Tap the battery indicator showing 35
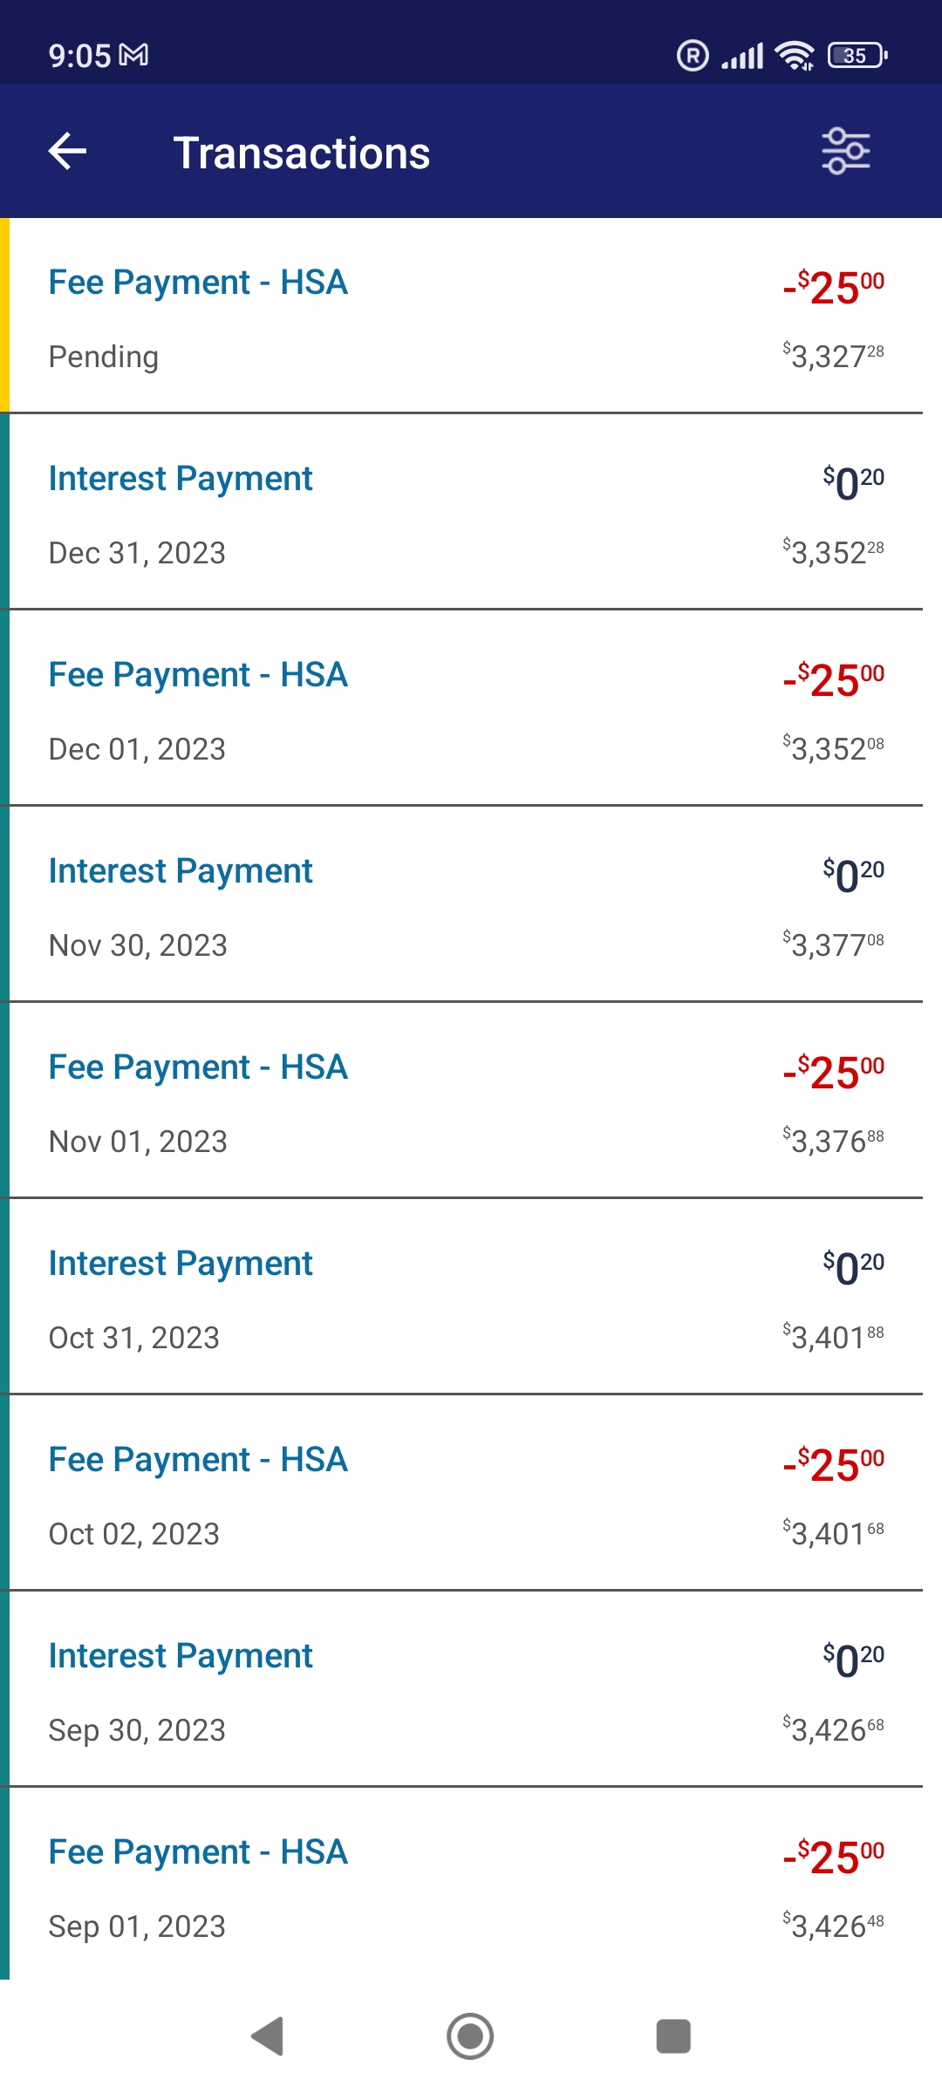This screenshot has width=942, height=2093. coord(857,56)
